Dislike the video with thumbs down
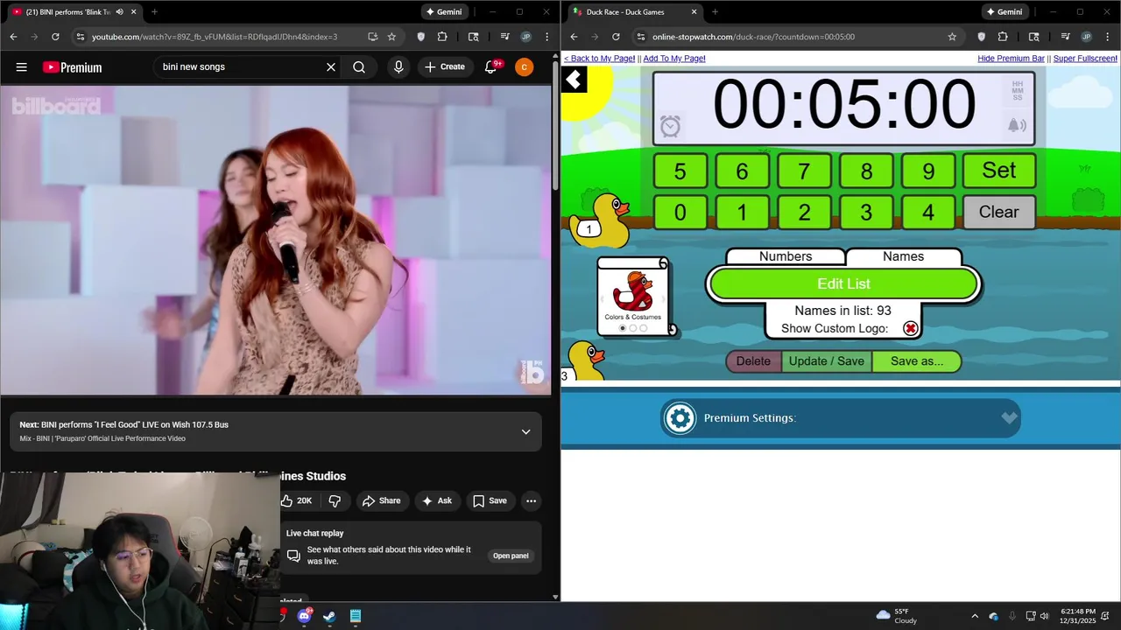The height and width of the screenshot is (630, 1121). (335, 500)
